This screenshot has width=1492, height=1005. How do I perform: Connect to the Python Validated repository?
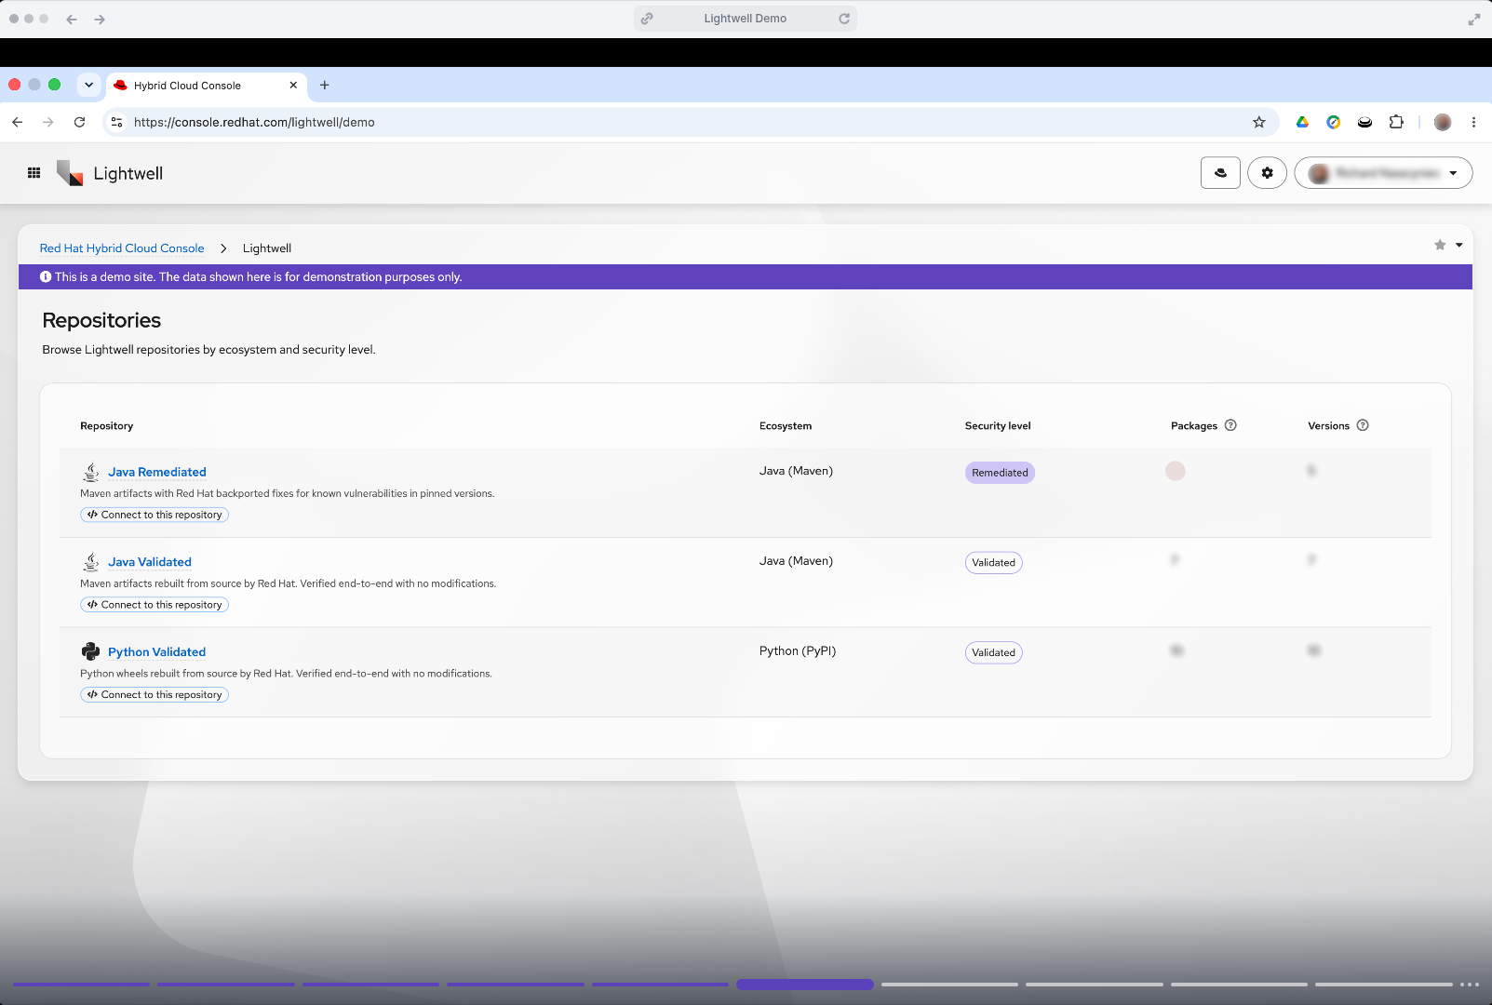(x=155, y=695)
